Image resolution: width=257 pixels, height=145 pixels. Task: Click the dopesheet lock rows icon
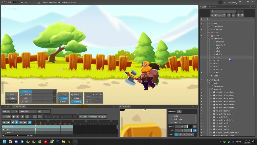(x=27, y=117)
